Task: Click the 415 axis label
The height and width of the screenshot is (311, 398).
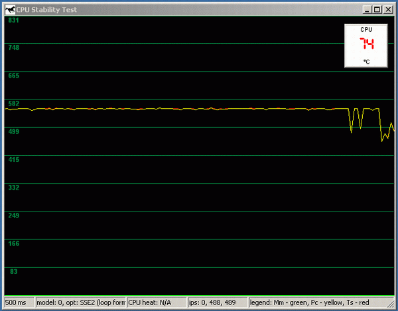Action: point(13,160)
